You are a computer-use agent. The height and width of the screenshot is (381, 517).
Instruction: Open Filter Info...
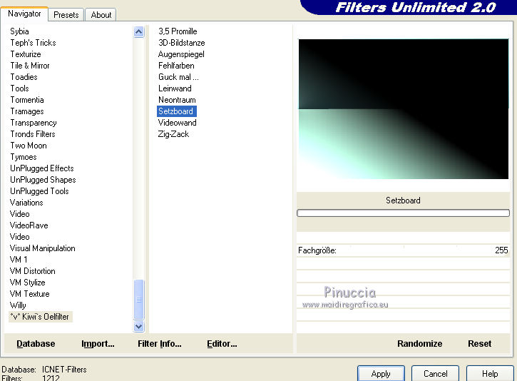pos(160,344)
